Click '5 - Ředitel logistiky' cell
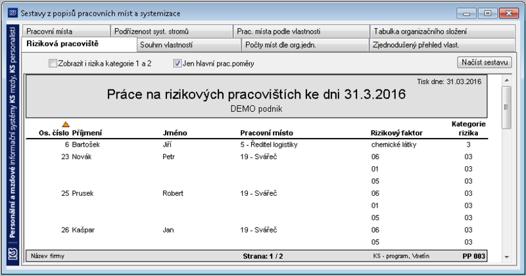The height and width of the screenshot is (276, 526). 269,145
